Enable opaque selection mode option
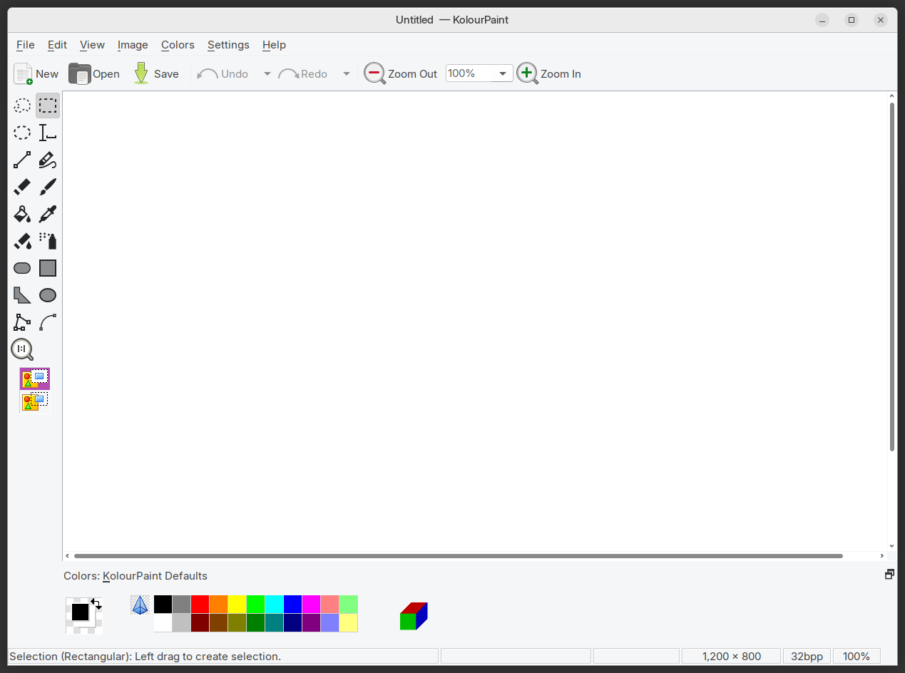 [35, 378]
